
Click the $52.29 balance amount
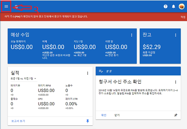tap(152, 47)
